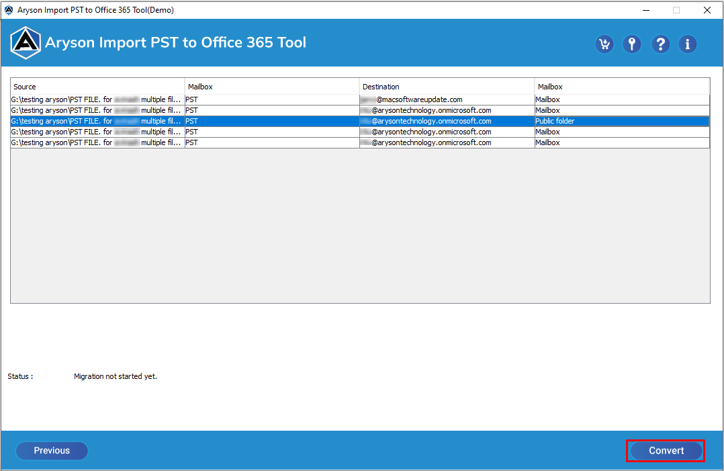Open help via the question mark icon
The height and width of the screenshot is (471, 724).
[x=661, y=44]
